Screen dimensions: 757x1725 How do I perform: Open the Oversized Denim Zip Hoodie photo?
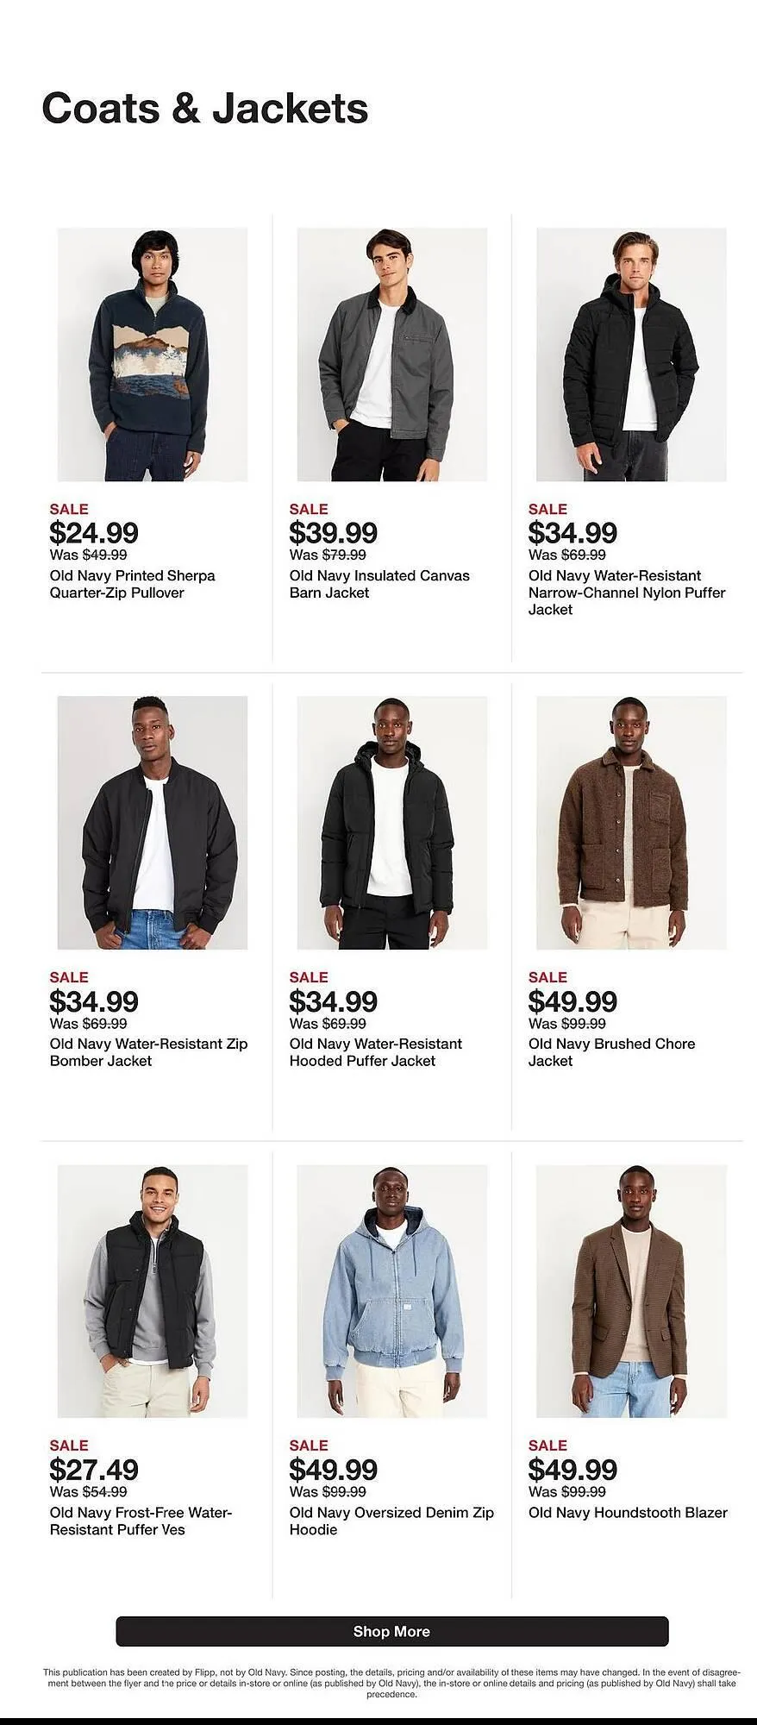coord(391,1291)
